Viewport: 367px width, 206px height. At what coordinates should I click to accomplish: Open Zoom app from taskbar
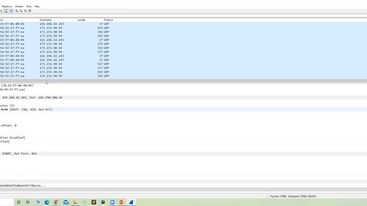point(112,202)
